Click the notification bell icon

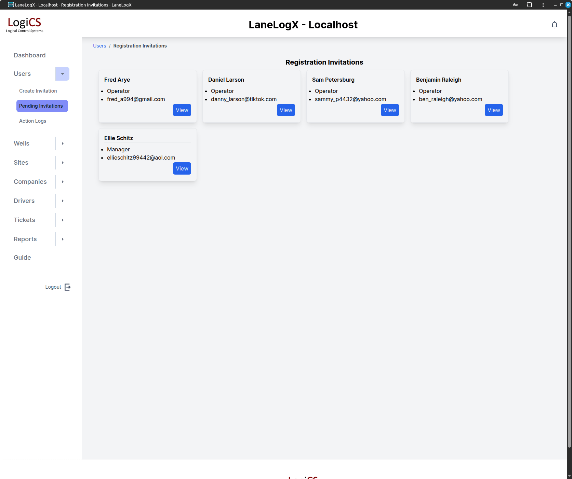coord(554,25)
